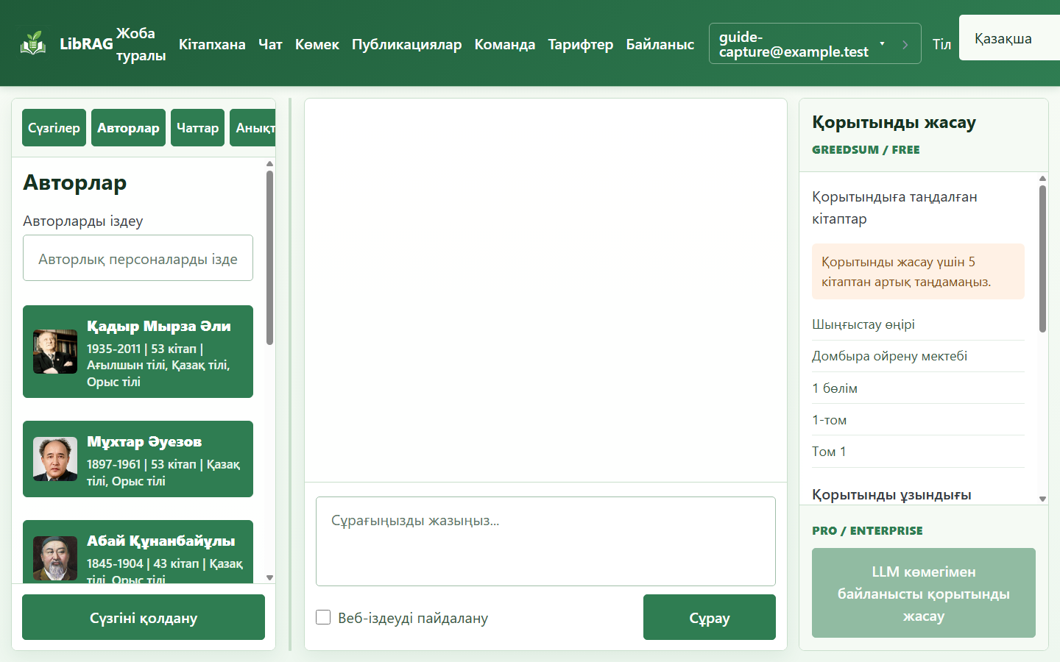Click LLM көмегімен байланысты қорытынды жасау button
This screenshot has height=662, width=1060.
[x=924, y=593]
